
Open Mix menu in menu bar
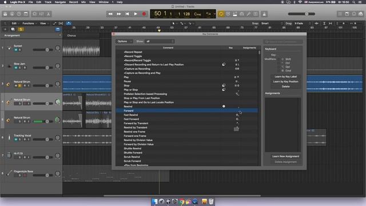click(83, 2)
